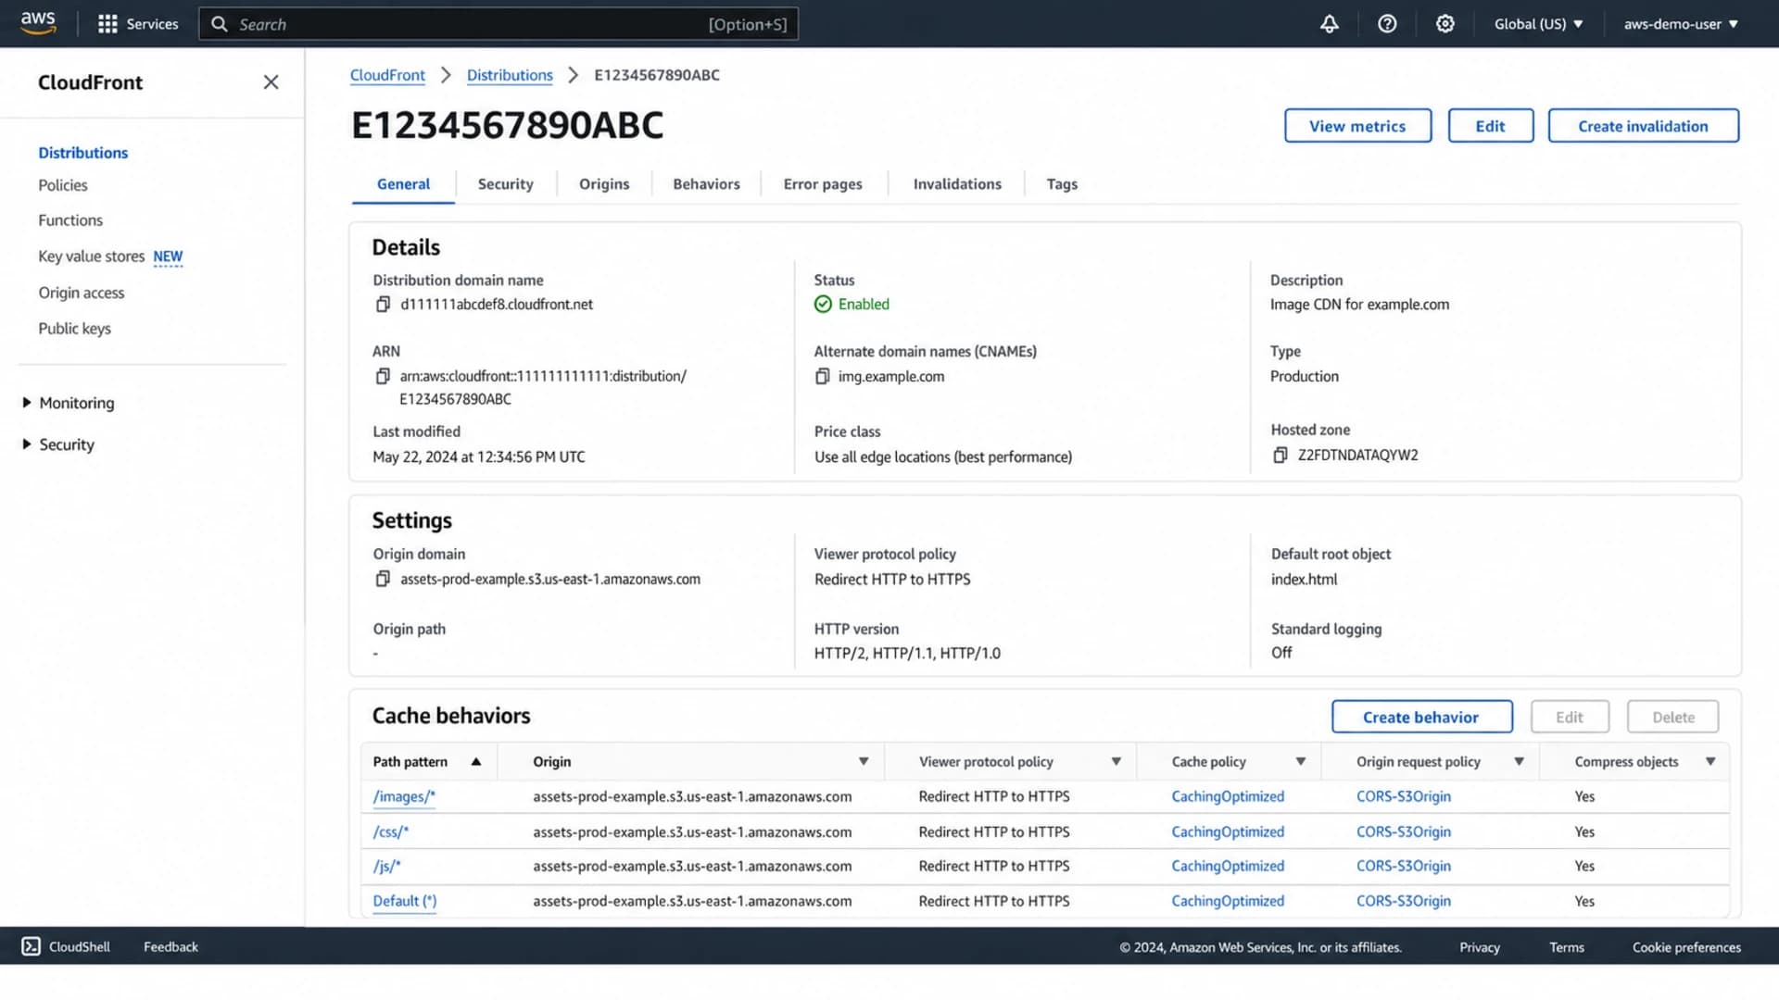Image resolution: width=1779 pixels, height=1000 pixels.
Task: Click the Enabled status checkmark icon
Action: click(823, 305)
